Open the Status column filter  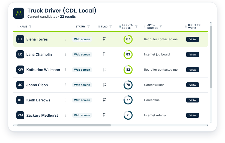click(89, 27)
